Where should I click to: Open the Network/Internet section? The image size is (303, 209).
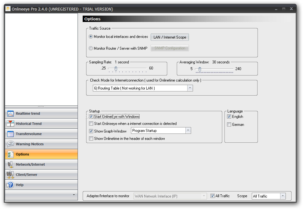pos(41,164)
